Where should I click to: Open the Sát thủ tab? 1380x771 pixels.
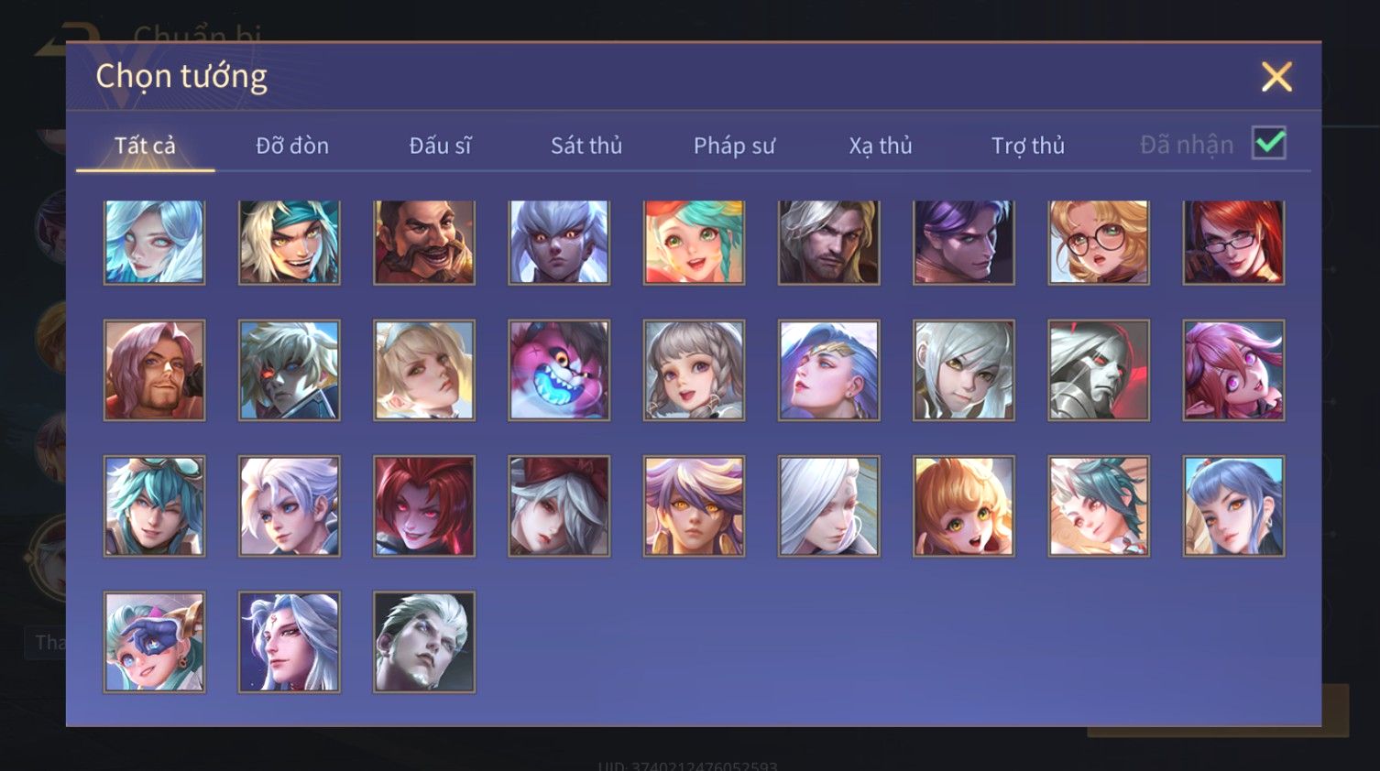tap(586, 146)
